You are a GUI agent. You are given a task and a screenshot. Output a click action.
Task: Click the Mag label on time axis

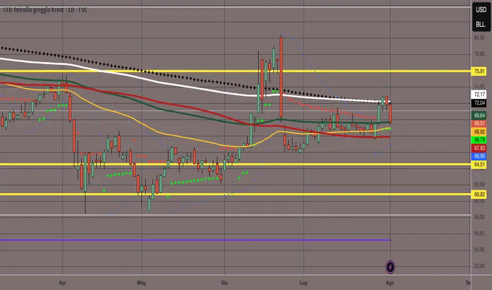[141, 283]
